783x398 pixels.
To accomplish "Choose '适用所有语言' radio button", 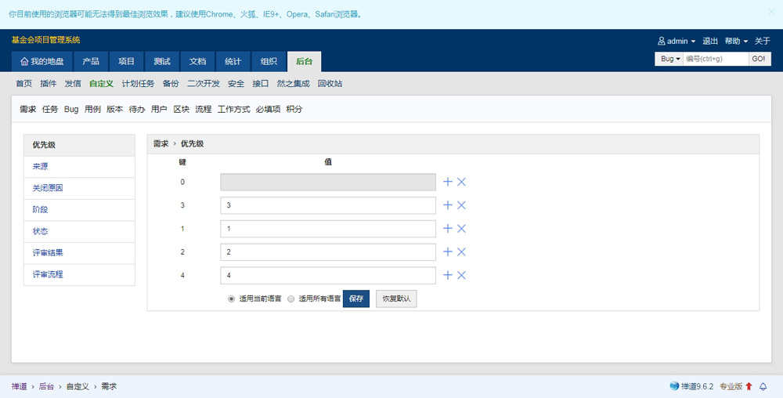I will click(x=291, y=298).
